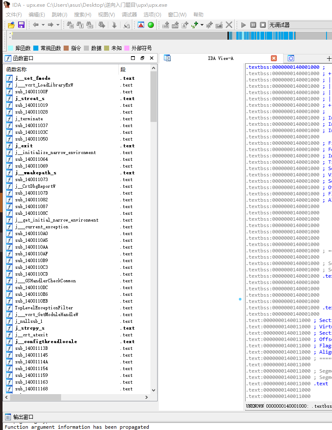Click the 库函数 cyan legend swatch

(x=11, y=48)
